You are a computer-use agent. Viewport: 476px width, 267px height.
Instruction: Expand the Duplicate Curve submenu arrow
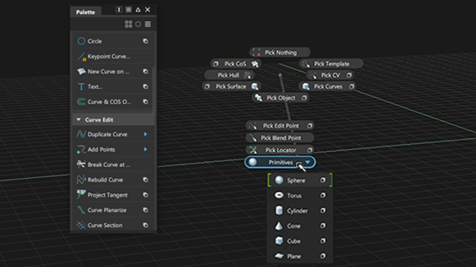click(x=145, y=134)
